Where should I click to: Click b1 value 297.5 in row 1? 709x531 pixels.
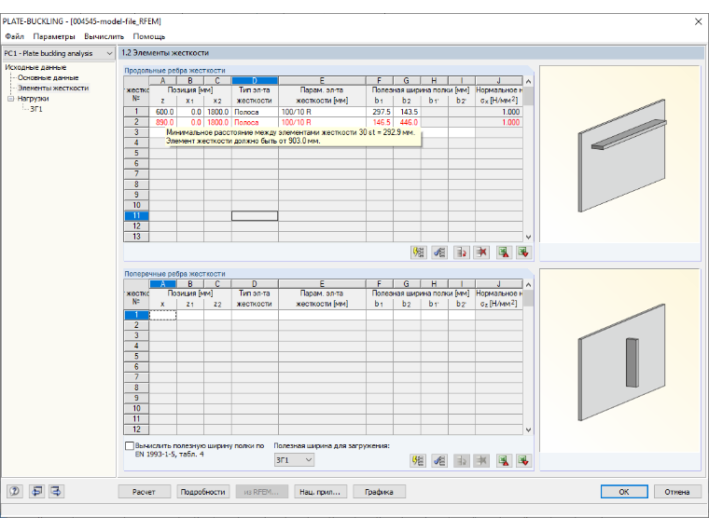coord(380,112)
